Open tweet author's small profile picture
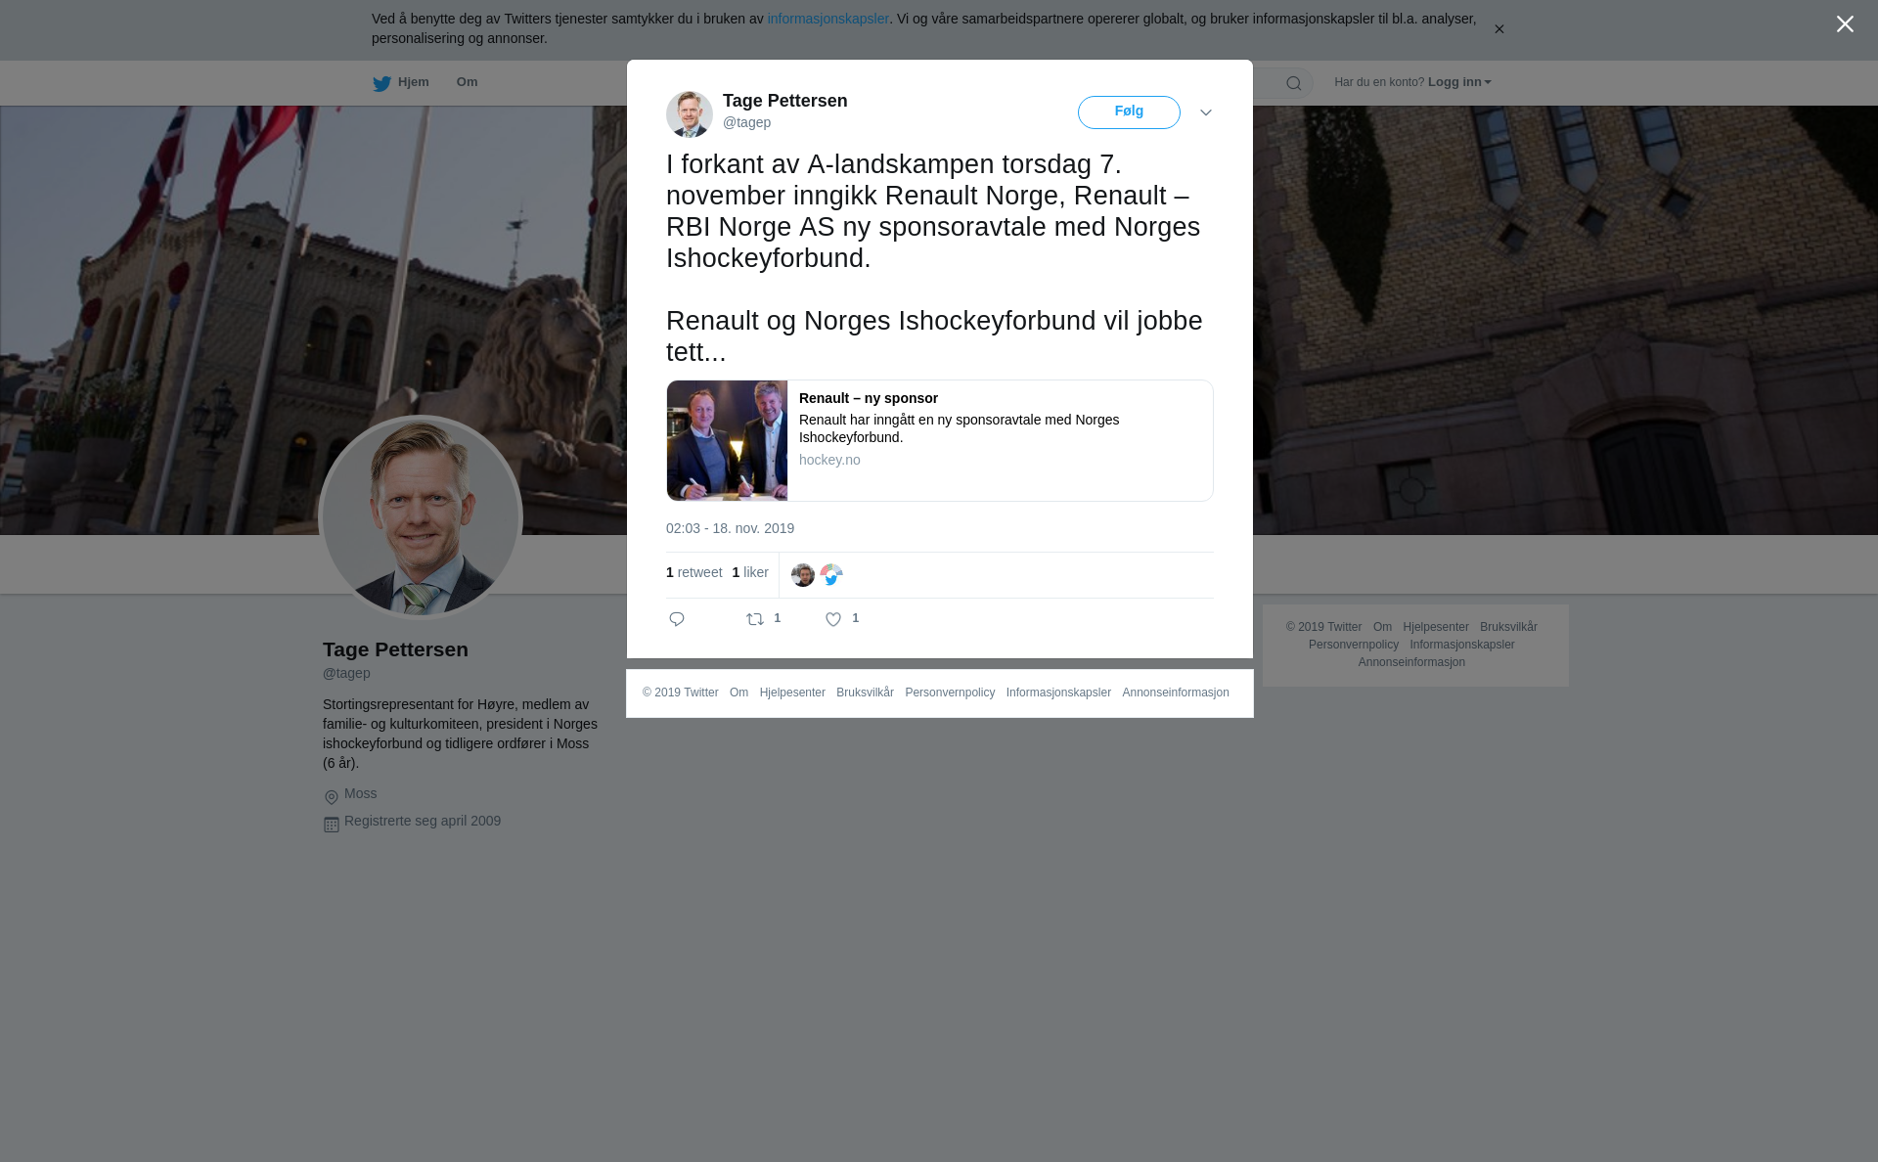The image size is (1878, 1162). [x=690, y=114]
